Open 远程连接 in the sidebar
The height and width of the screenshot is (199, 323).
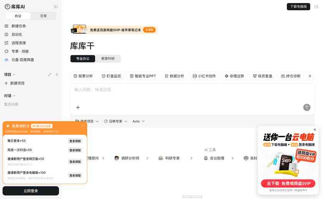click(x=15, y=43)
